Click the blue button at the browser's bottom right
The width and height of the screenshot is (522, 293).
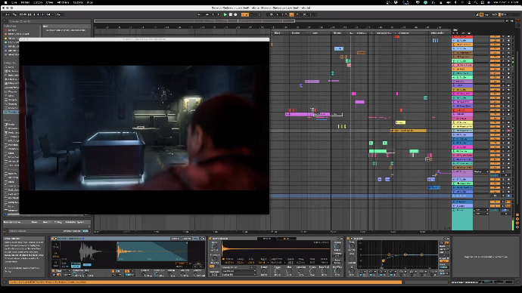(x=86, y=231)
